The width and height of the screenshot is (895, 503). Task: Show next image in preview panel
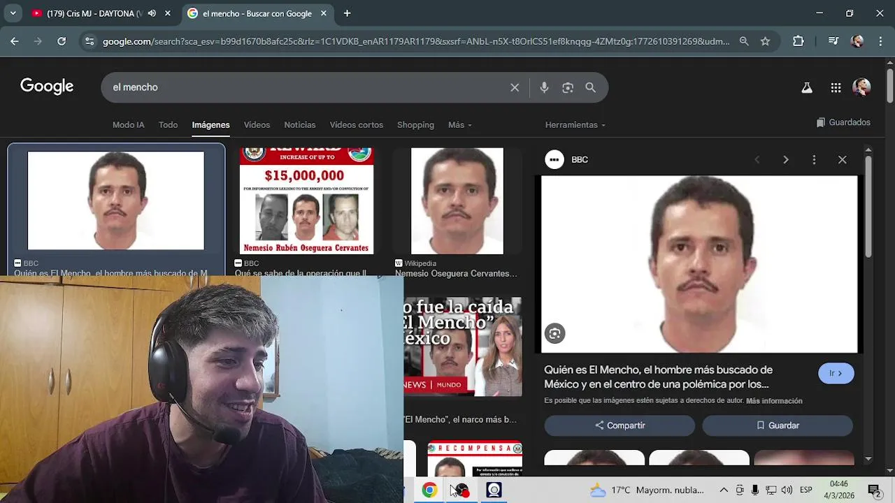785,160
